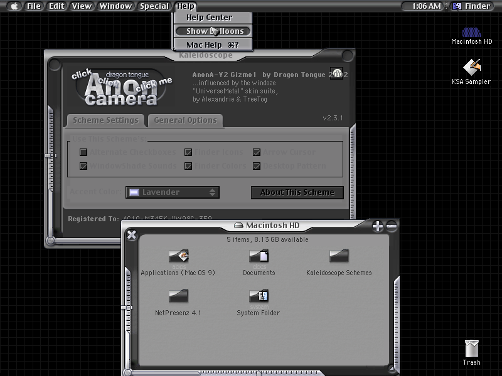Image resolution: width=502 pixels, height=376 pixels.
Task: Open the Finder application menu
Action: (471, 6)
